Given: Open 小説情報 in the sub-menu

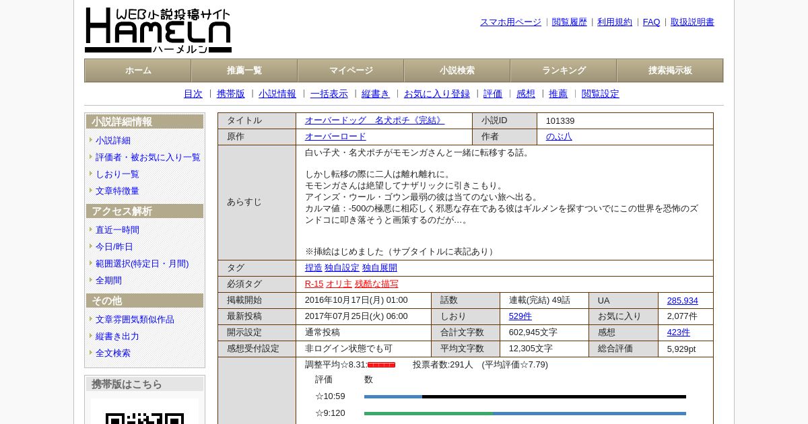Looking at the screenshot, I should pos(277,94).
